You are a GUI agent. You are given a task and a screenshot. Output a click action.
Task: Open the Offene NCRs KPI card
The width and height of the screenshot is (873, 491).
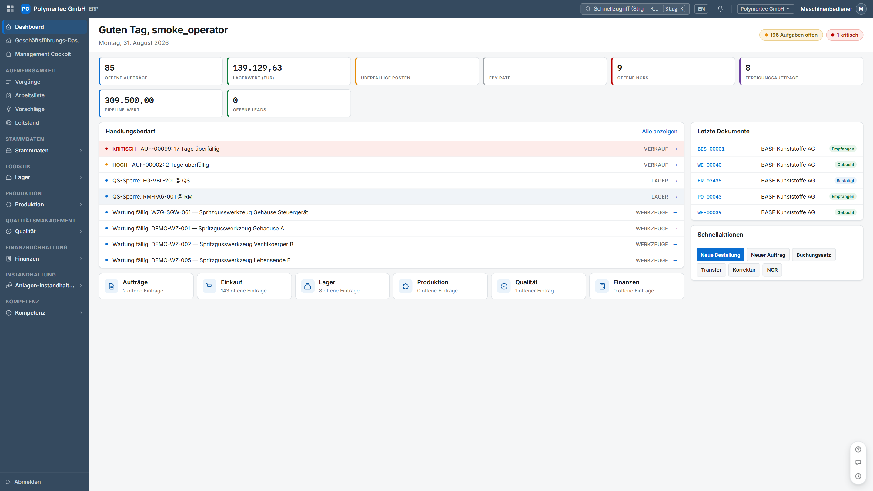[673, 71]
